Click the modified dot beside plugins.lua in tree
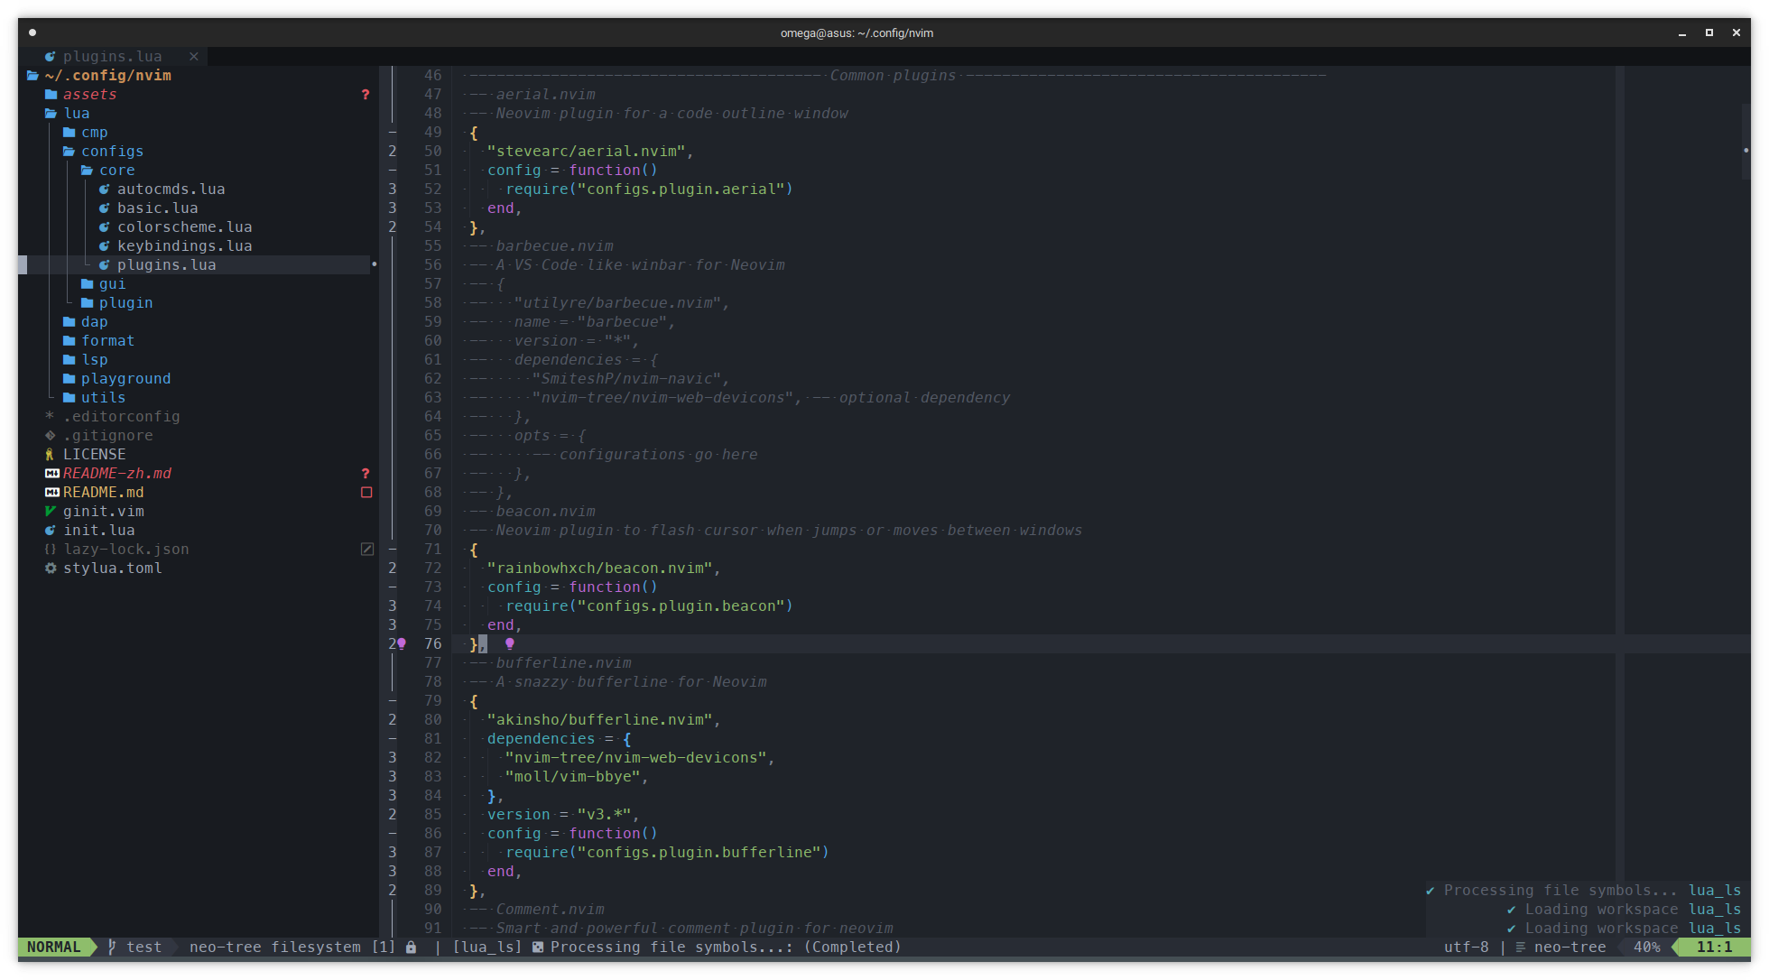The image size is (1769, 980). [x=374, y=264]
